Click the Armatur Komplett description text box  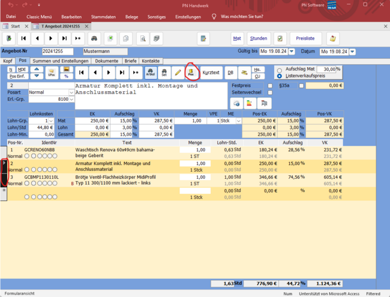click(x=151, y=96)
